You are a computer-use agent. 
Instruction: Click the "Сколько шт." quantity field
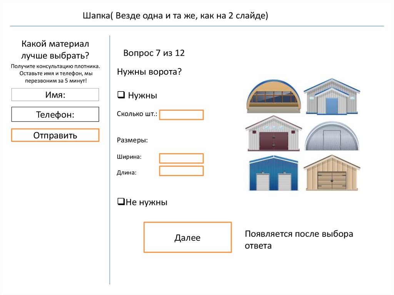click(182, 115)
